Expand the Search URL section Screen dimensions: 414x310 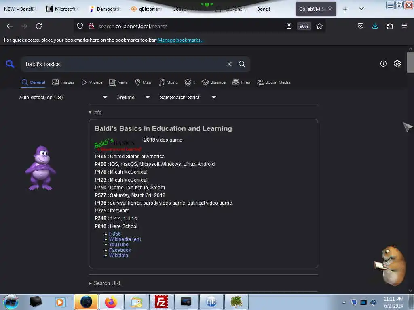coord(105,283)
